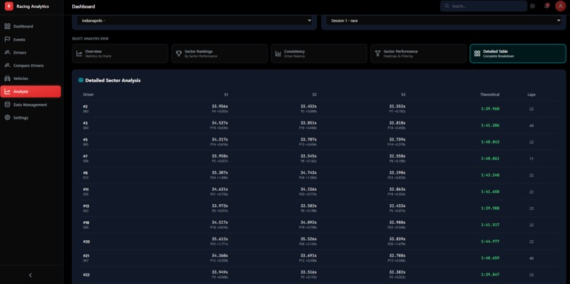The width and height of the screenshot is (570, 284).
Task: Click the Drivers people icon
Action: 7,52
